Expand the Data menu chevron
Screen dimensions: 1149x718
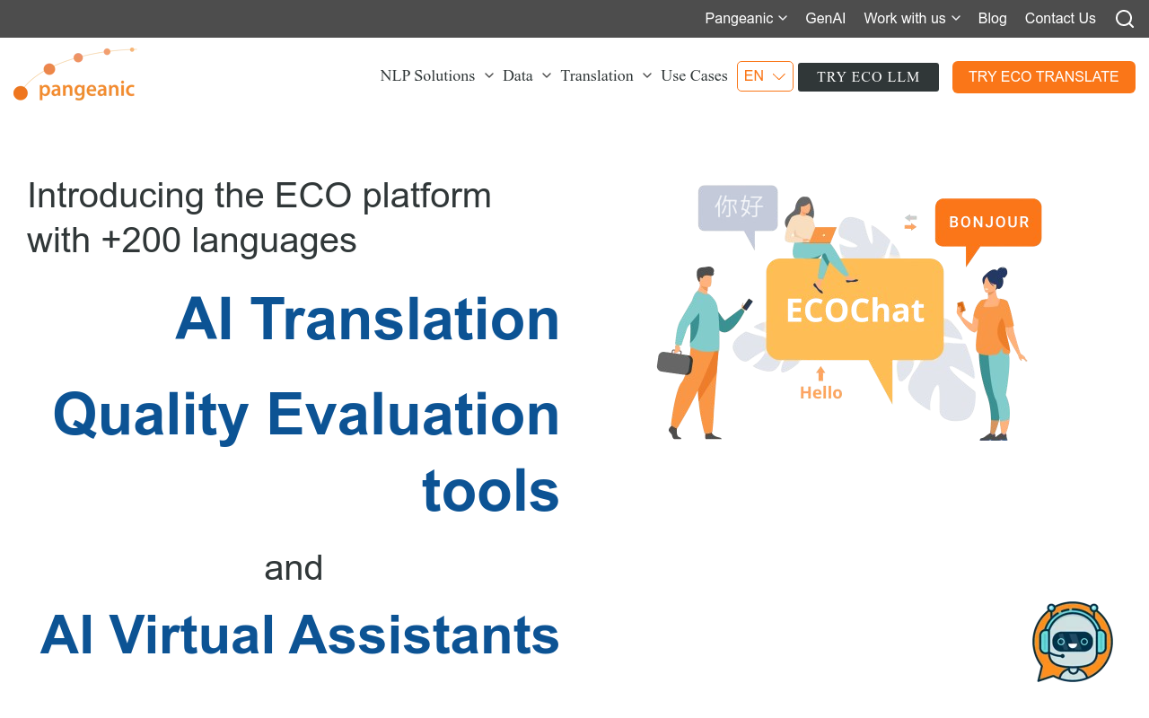click(547, 75)
